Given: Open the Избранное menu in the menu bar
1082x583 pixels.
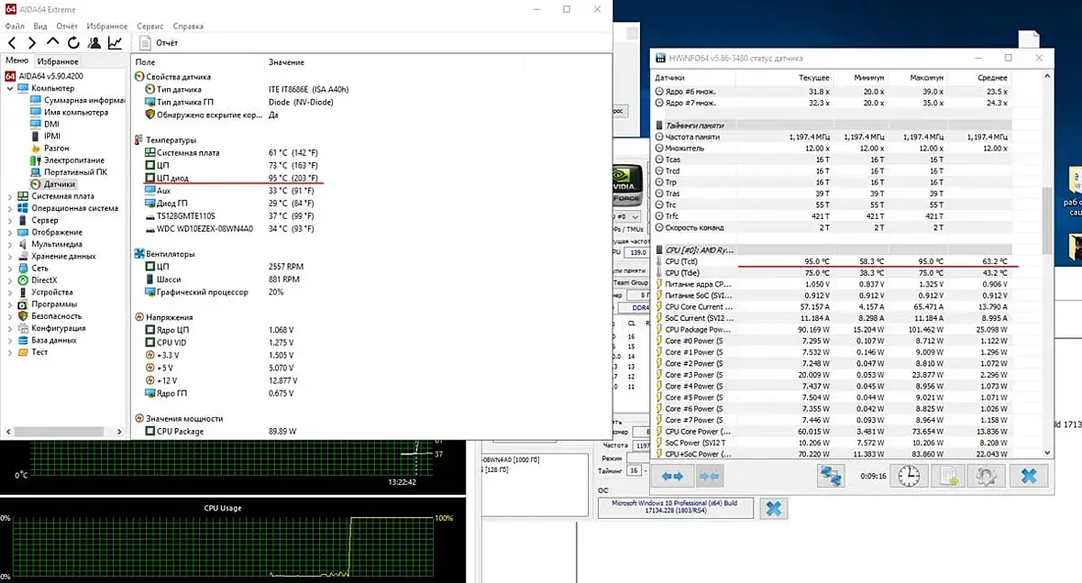Looking at the screenshot, I should [x=107, y=27].
